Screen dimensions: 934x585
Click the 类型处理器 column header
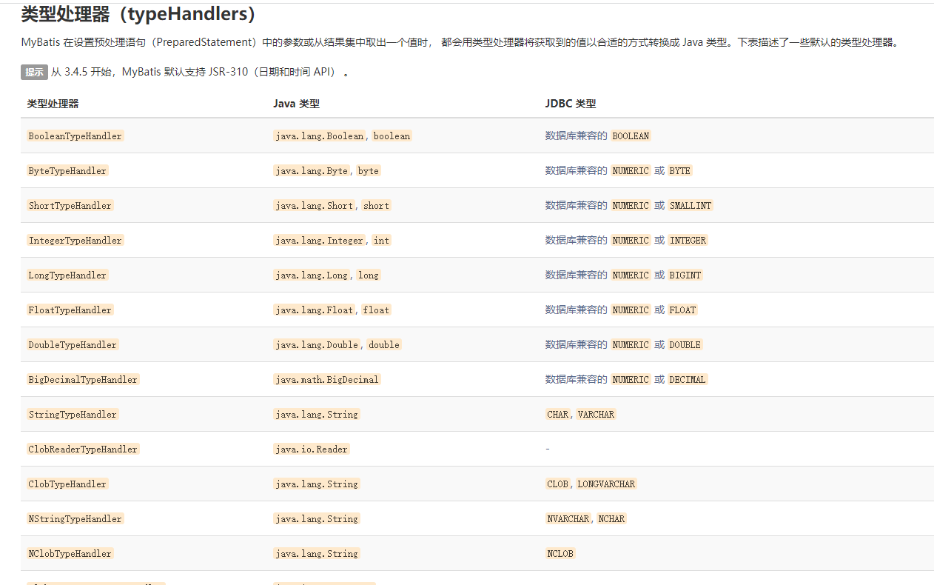(x=53, y=104)
